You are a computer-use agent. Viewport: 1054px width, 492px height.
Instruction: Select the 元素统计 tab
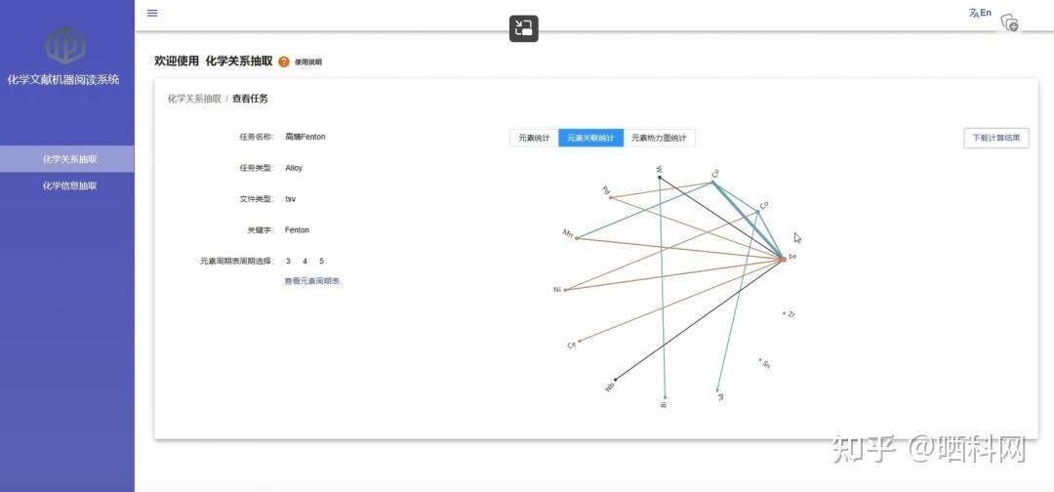click(x=534, y=139)
